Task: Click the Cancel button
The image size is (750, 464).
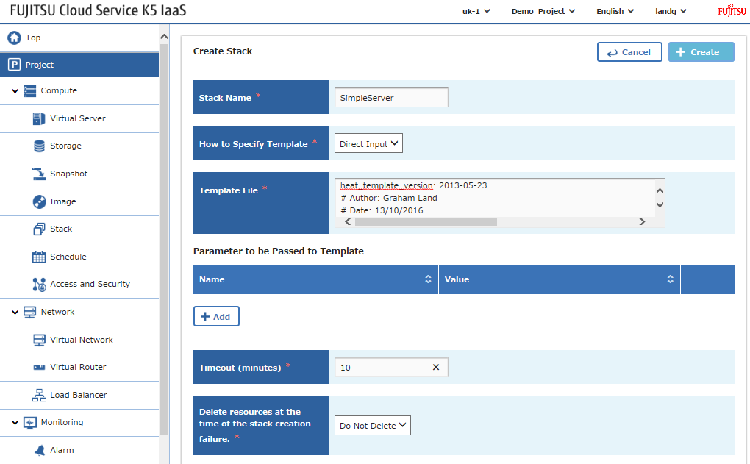Action: tap(629, 51)
